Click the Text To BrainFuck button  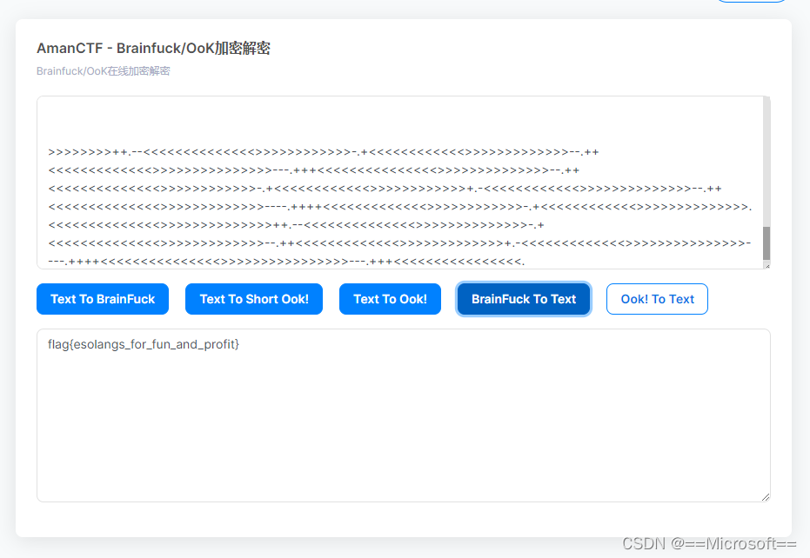pos(102,299)
